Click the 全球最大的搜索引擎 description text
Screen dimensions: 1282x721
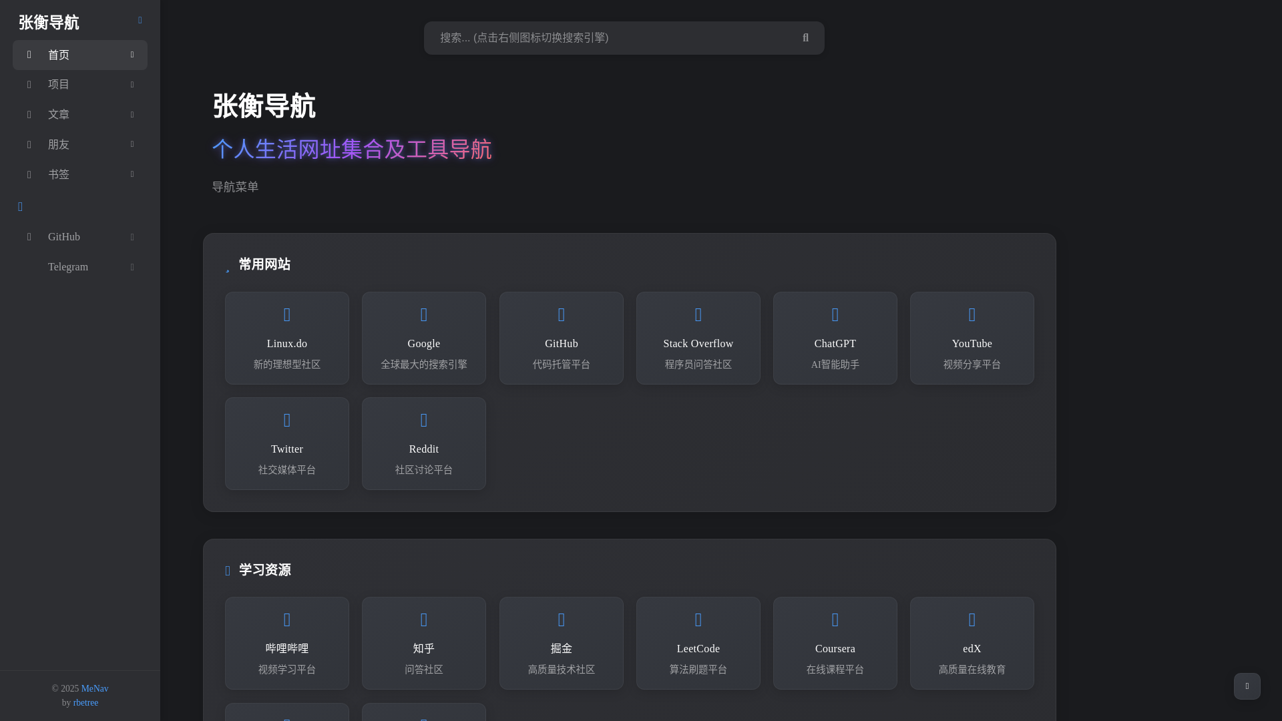click(424, 365)
